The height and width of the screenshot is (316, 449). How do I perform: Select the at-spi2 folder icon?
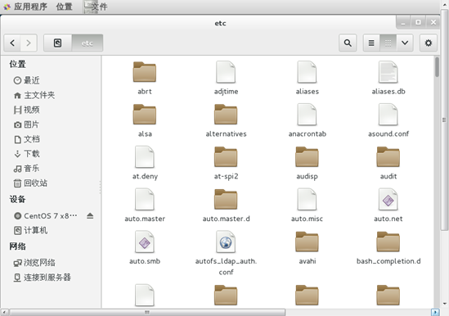[x=226, y=157]
